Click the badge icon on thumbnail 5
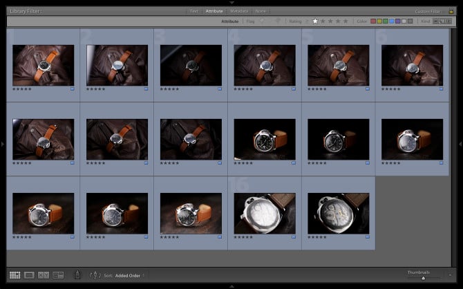Screen dimensions: 463x289 pyautogui.click(x=368, y=88)
